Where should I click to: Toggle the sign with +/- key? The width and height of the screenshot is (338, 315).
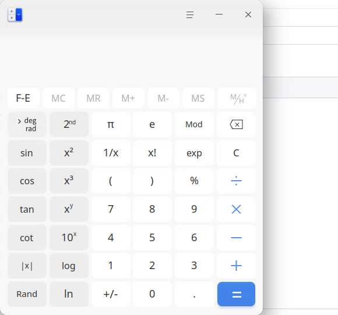111,294
